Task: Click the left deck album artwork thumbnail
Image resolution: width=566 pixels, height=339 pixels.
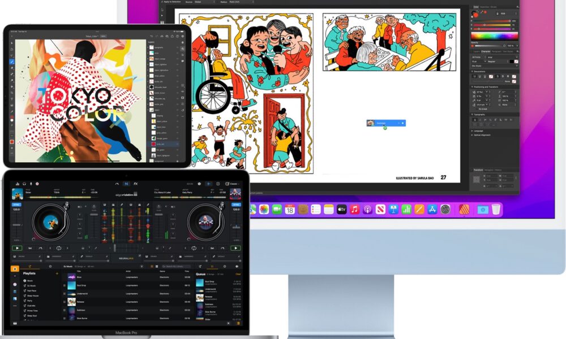Action: [18, 194]
